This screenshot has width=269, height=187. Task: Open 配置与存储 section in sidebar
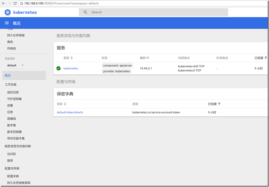(x=12, y=169)
